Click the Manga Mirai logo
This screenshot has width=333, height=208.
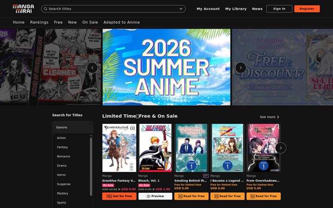24,9
